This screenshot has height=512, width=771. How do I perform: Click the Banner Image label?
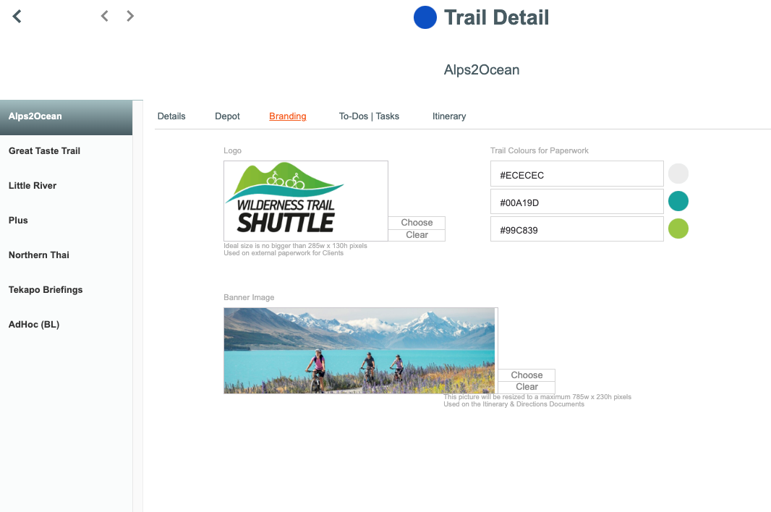pyautogui.click(x=249, y=297)
